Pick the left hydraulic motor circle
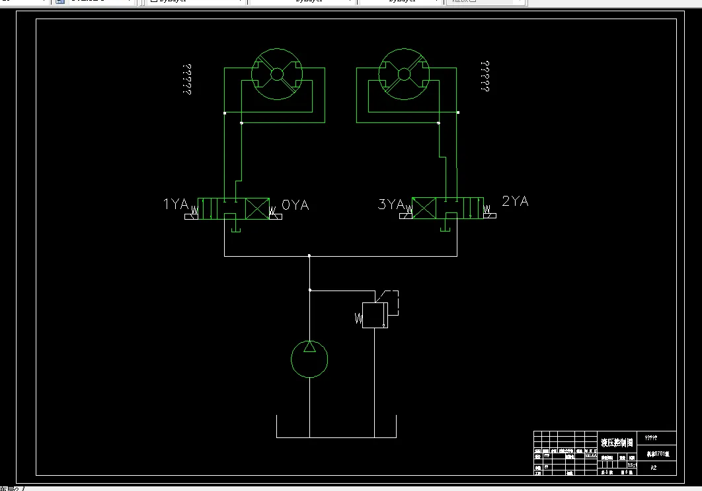The image size is (702, 491). click(277, 74)
